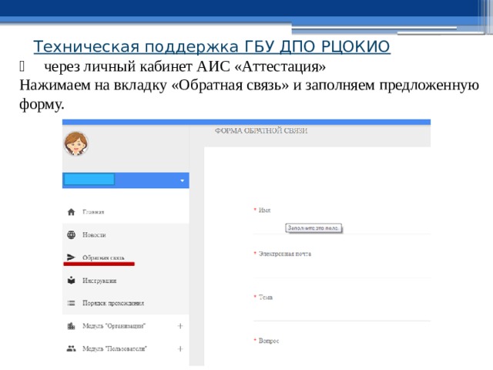Click into the Электронная почта input field
Image resolution: width=493 pixels, height=370 pixels.
pos(342,270)
